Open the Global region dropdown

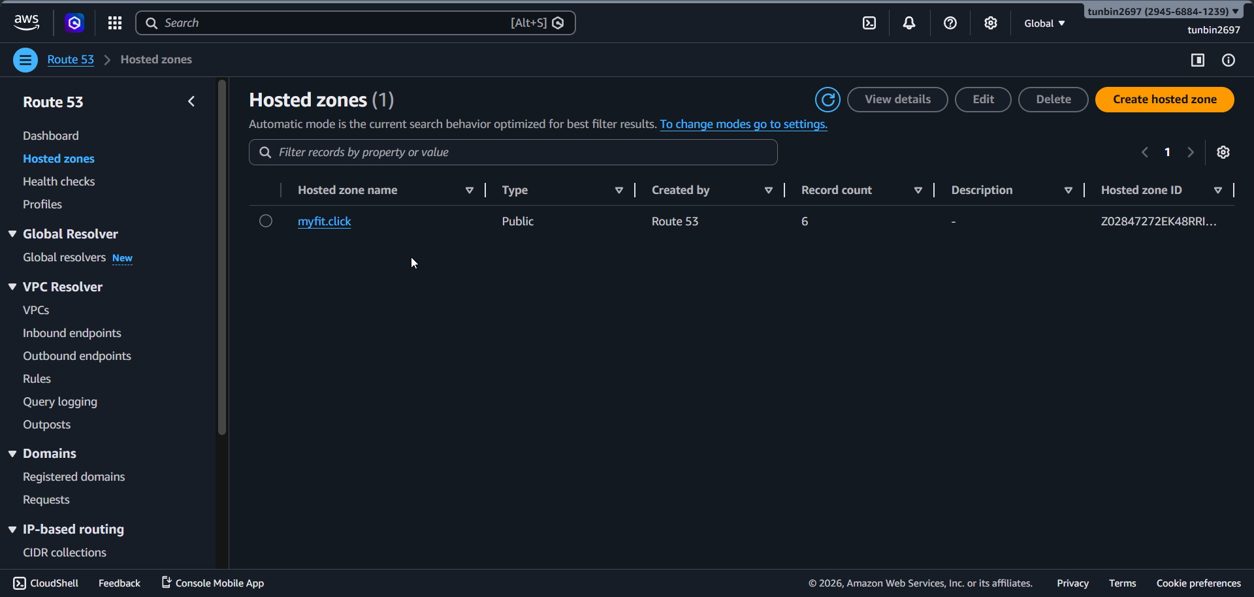[1044, 24]
